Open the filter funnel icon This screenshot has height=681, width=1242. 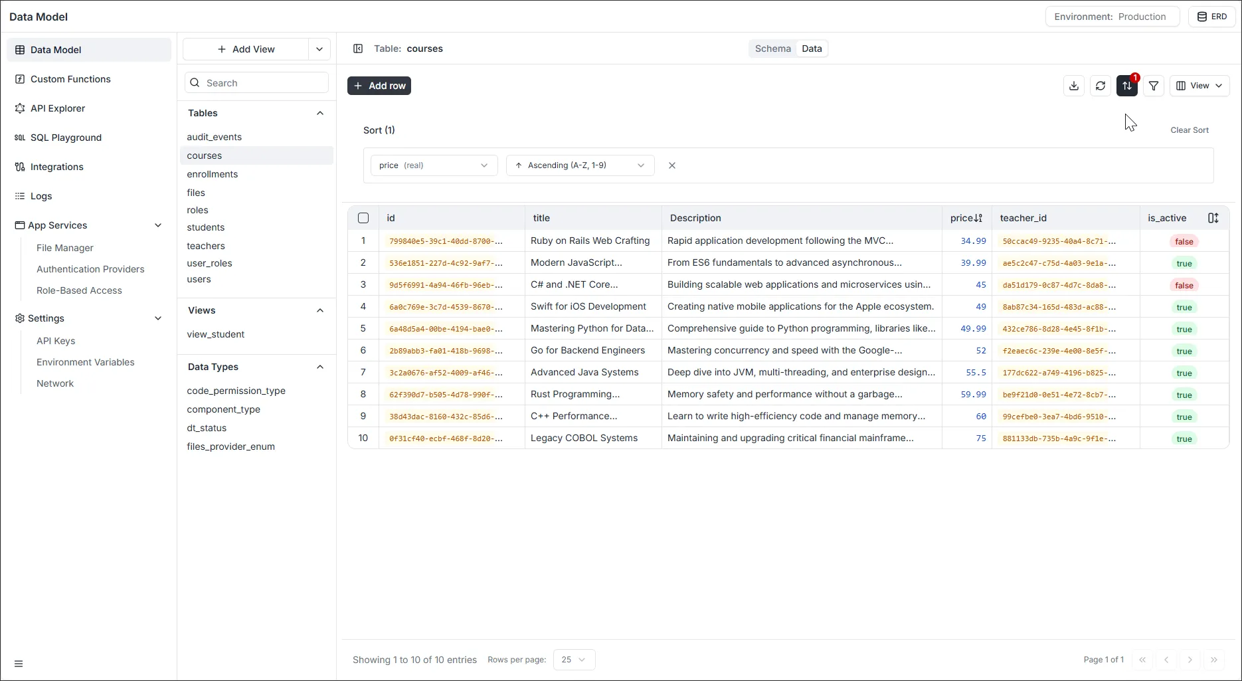[x=1154, y=86]
